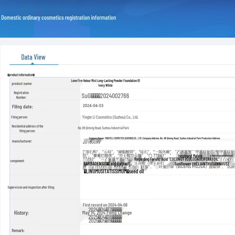Select 'Sunflower (HELIANTHUSANNUUS)' ingredient text

pos(202,164)
